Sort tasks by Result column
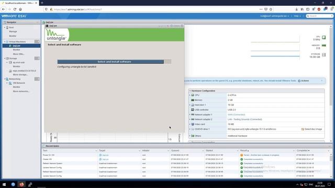 pyautogui.click(x=244, y=151)
